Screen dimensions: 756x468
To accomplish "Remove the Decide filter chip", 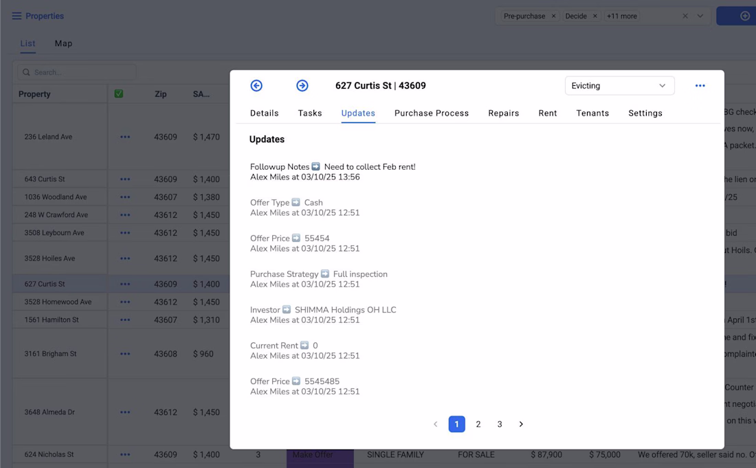I will pos(595,16).
